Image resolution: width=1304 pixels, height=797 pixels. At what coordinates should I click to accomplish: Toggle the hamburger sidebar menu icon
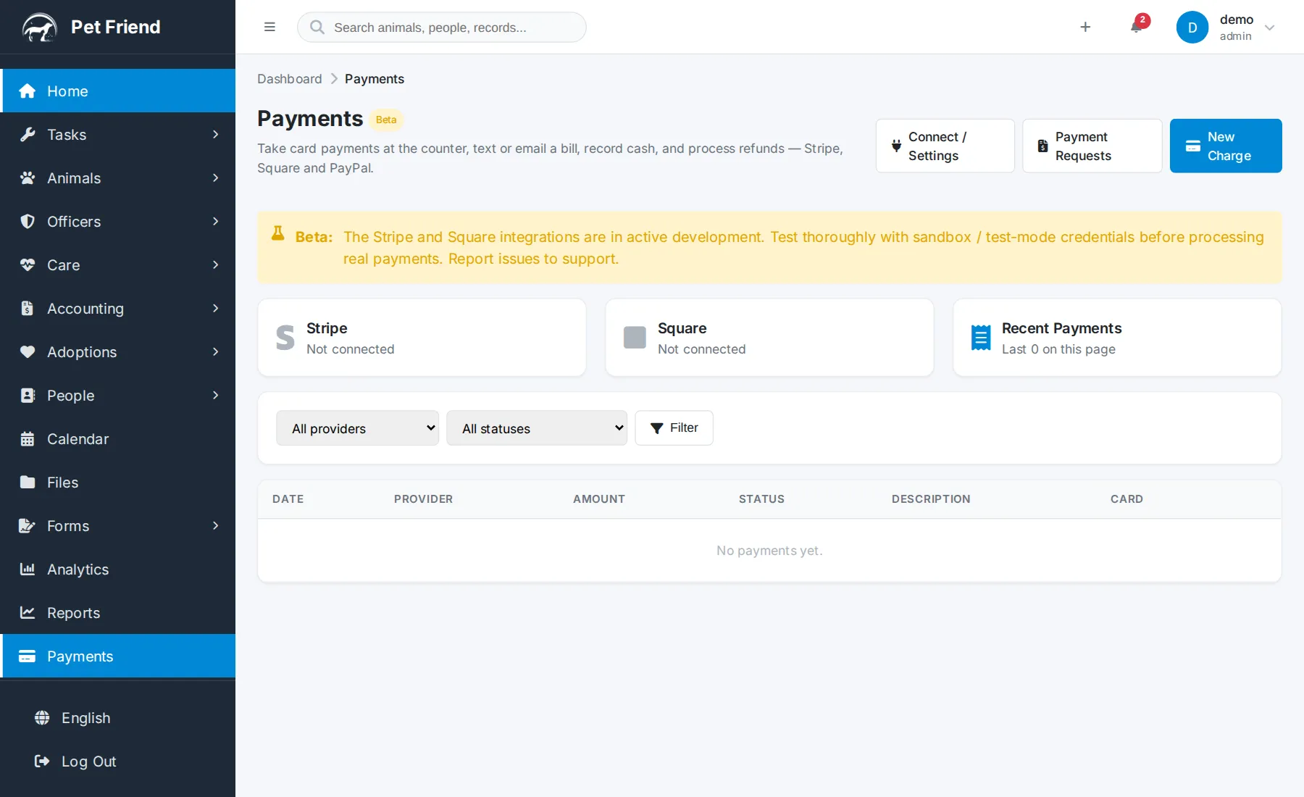[x=269, y=27]
